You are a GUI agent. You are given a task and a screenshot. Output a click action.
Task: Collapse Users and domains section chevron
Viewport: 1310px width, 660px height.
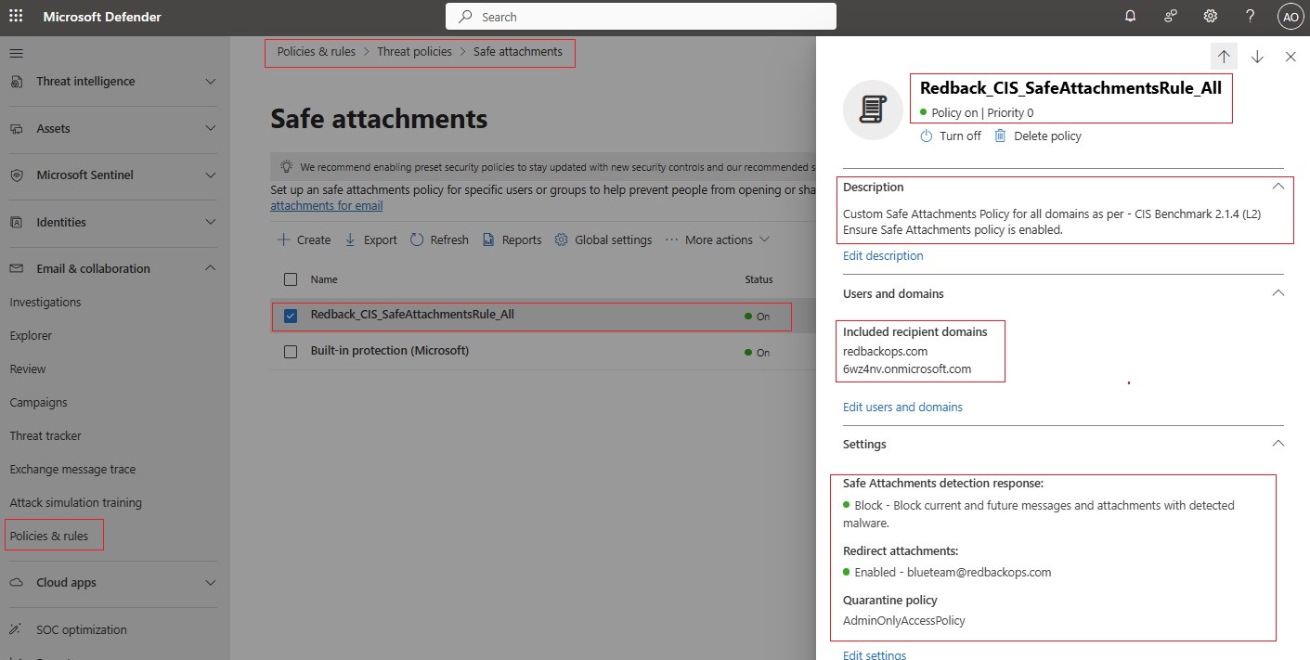point(1278,293)
